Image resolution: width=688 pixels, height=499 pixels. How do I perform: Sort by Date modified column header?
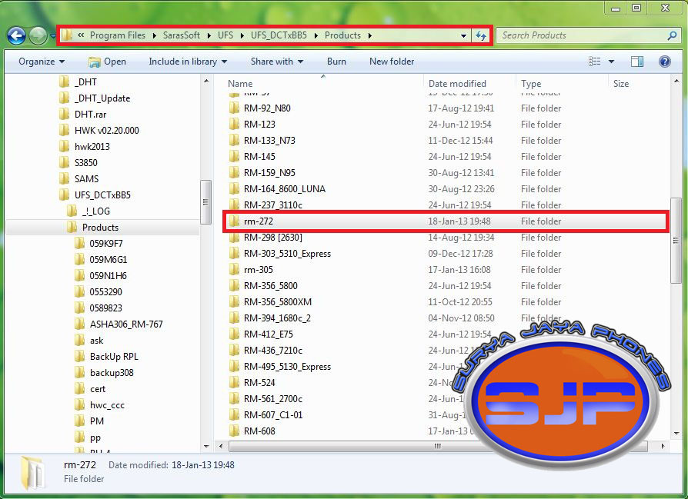coord(457,83)
